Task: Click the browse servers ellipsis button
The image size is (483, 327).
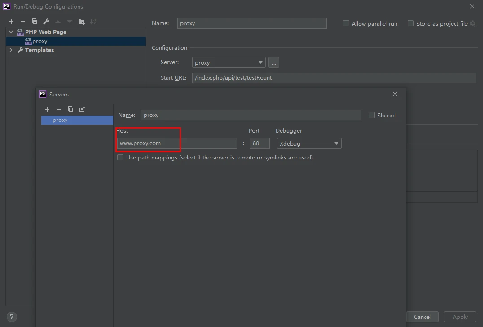Action: (x=274, y=63)
